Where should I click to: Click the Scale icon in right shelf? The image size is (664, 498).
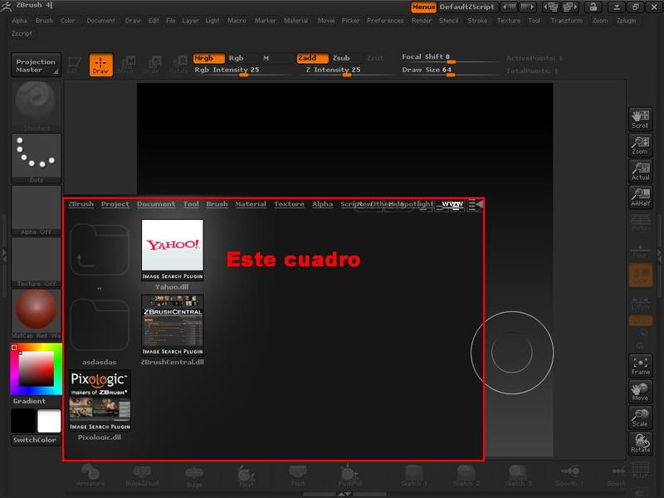pos(640,417)
